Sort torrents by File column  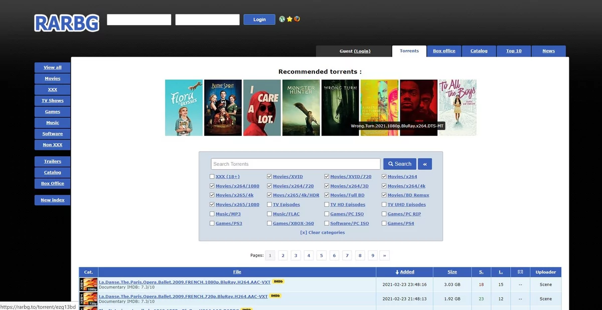[x=237, y=272]
